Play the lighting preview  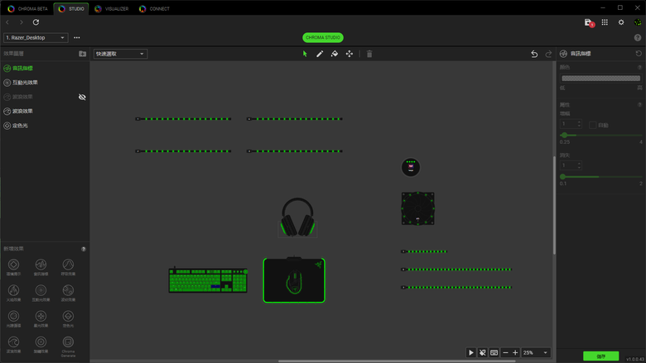point(471,353)
